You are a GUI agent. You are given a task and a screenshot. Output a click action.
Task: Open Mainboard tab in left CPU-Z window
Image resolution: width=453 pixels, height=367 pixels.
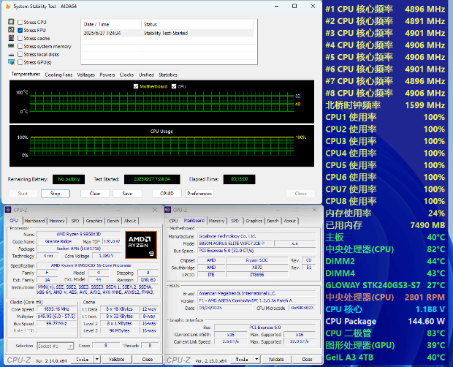[34, 221]
